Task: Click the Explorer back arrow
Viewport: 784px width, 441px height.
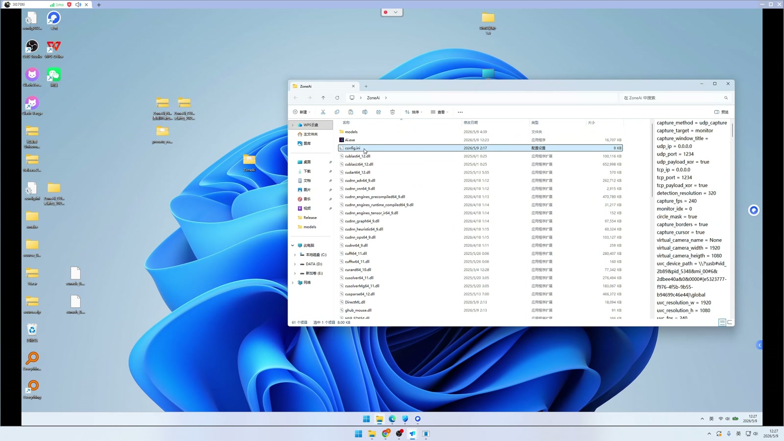Action: click(295, 98)
